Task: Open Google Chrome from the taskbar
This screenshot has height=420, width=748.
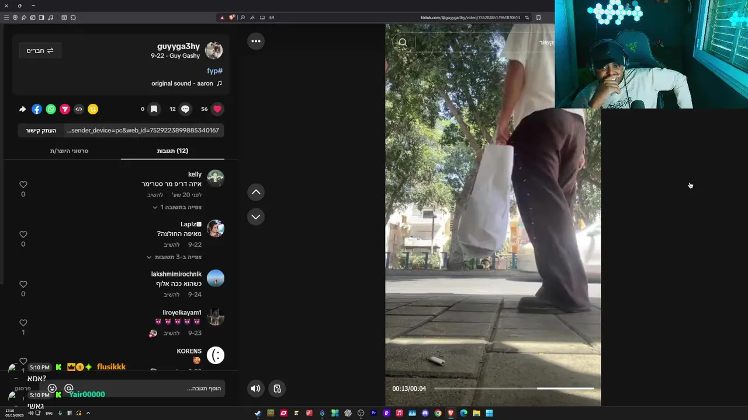Action: coord(438,413)
